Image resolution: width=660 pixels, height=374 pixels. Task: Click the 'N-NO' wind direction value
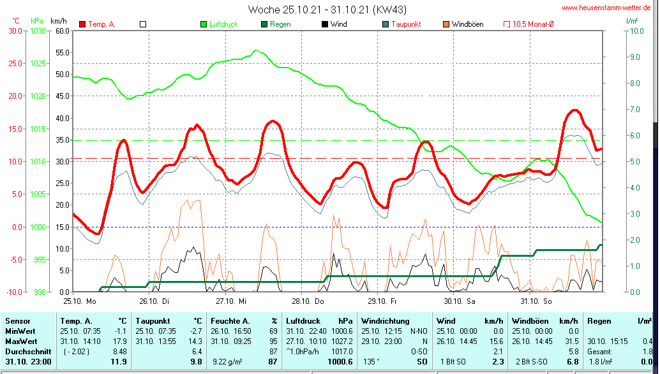[419, 331]
